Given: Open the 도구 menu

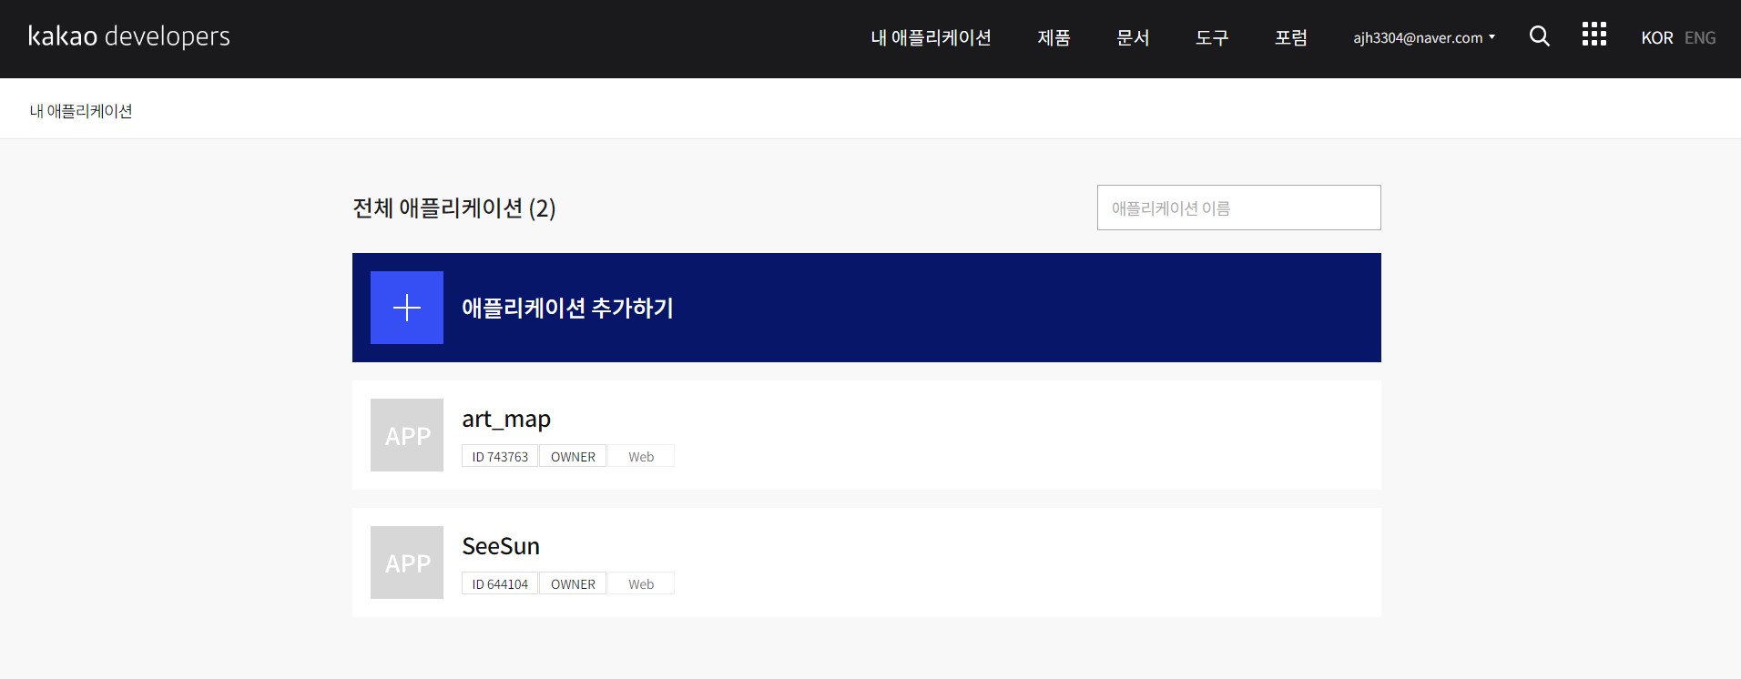Looking at the screenshot, I should coord(1212,37).
